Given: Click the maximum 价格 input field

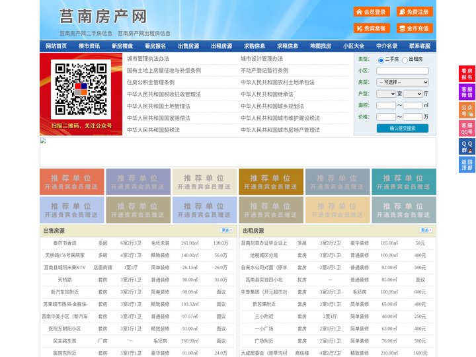Looking at the screenshot, I should coord(413,117).
